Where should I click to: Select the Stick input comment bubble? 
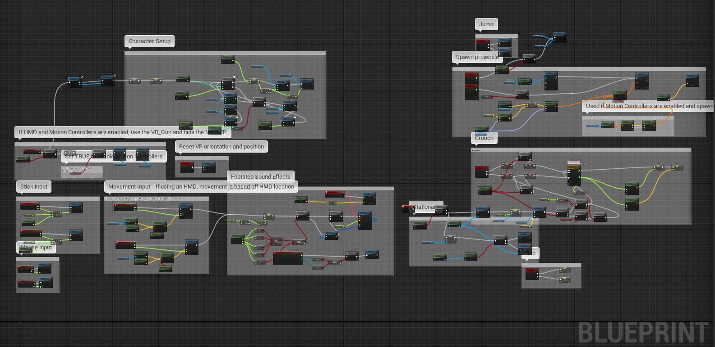[x=34, y=187]
